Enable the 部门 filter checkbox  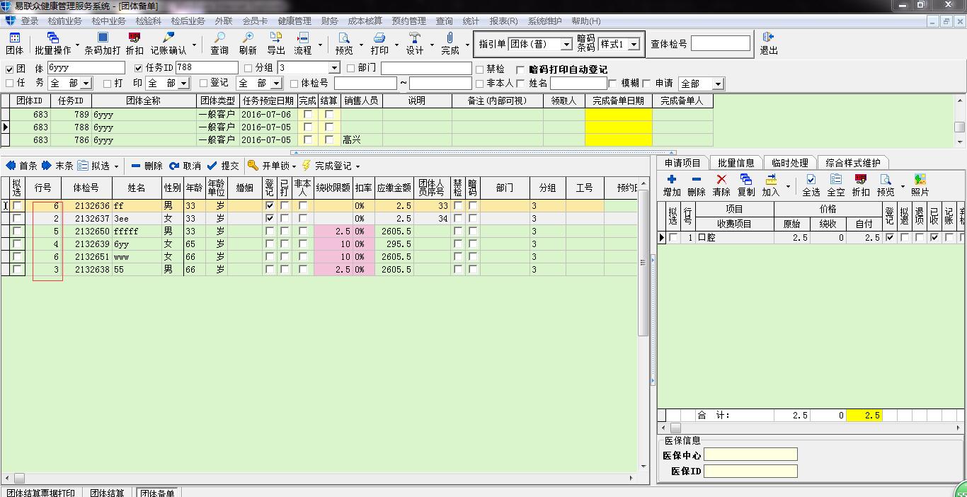pyautogui.click(x=351, y=69)
